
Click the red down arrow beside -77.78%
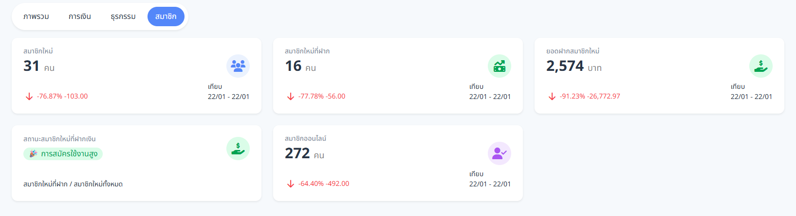(x=291, y=97)
